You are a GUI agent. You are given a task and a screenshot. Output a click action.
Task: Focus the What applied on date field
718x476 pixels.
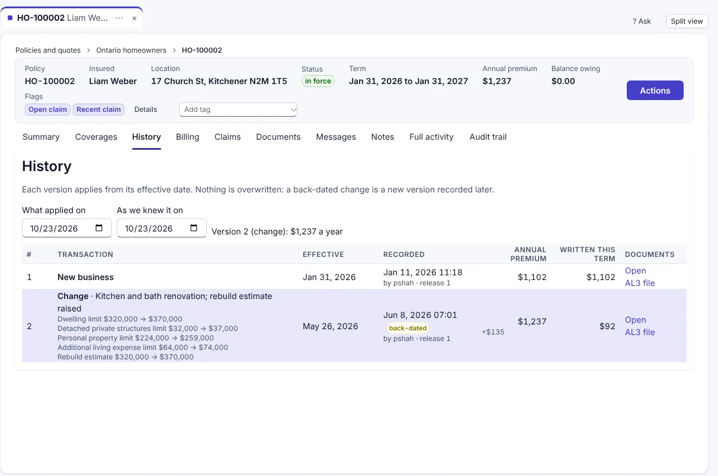[67, 228]
